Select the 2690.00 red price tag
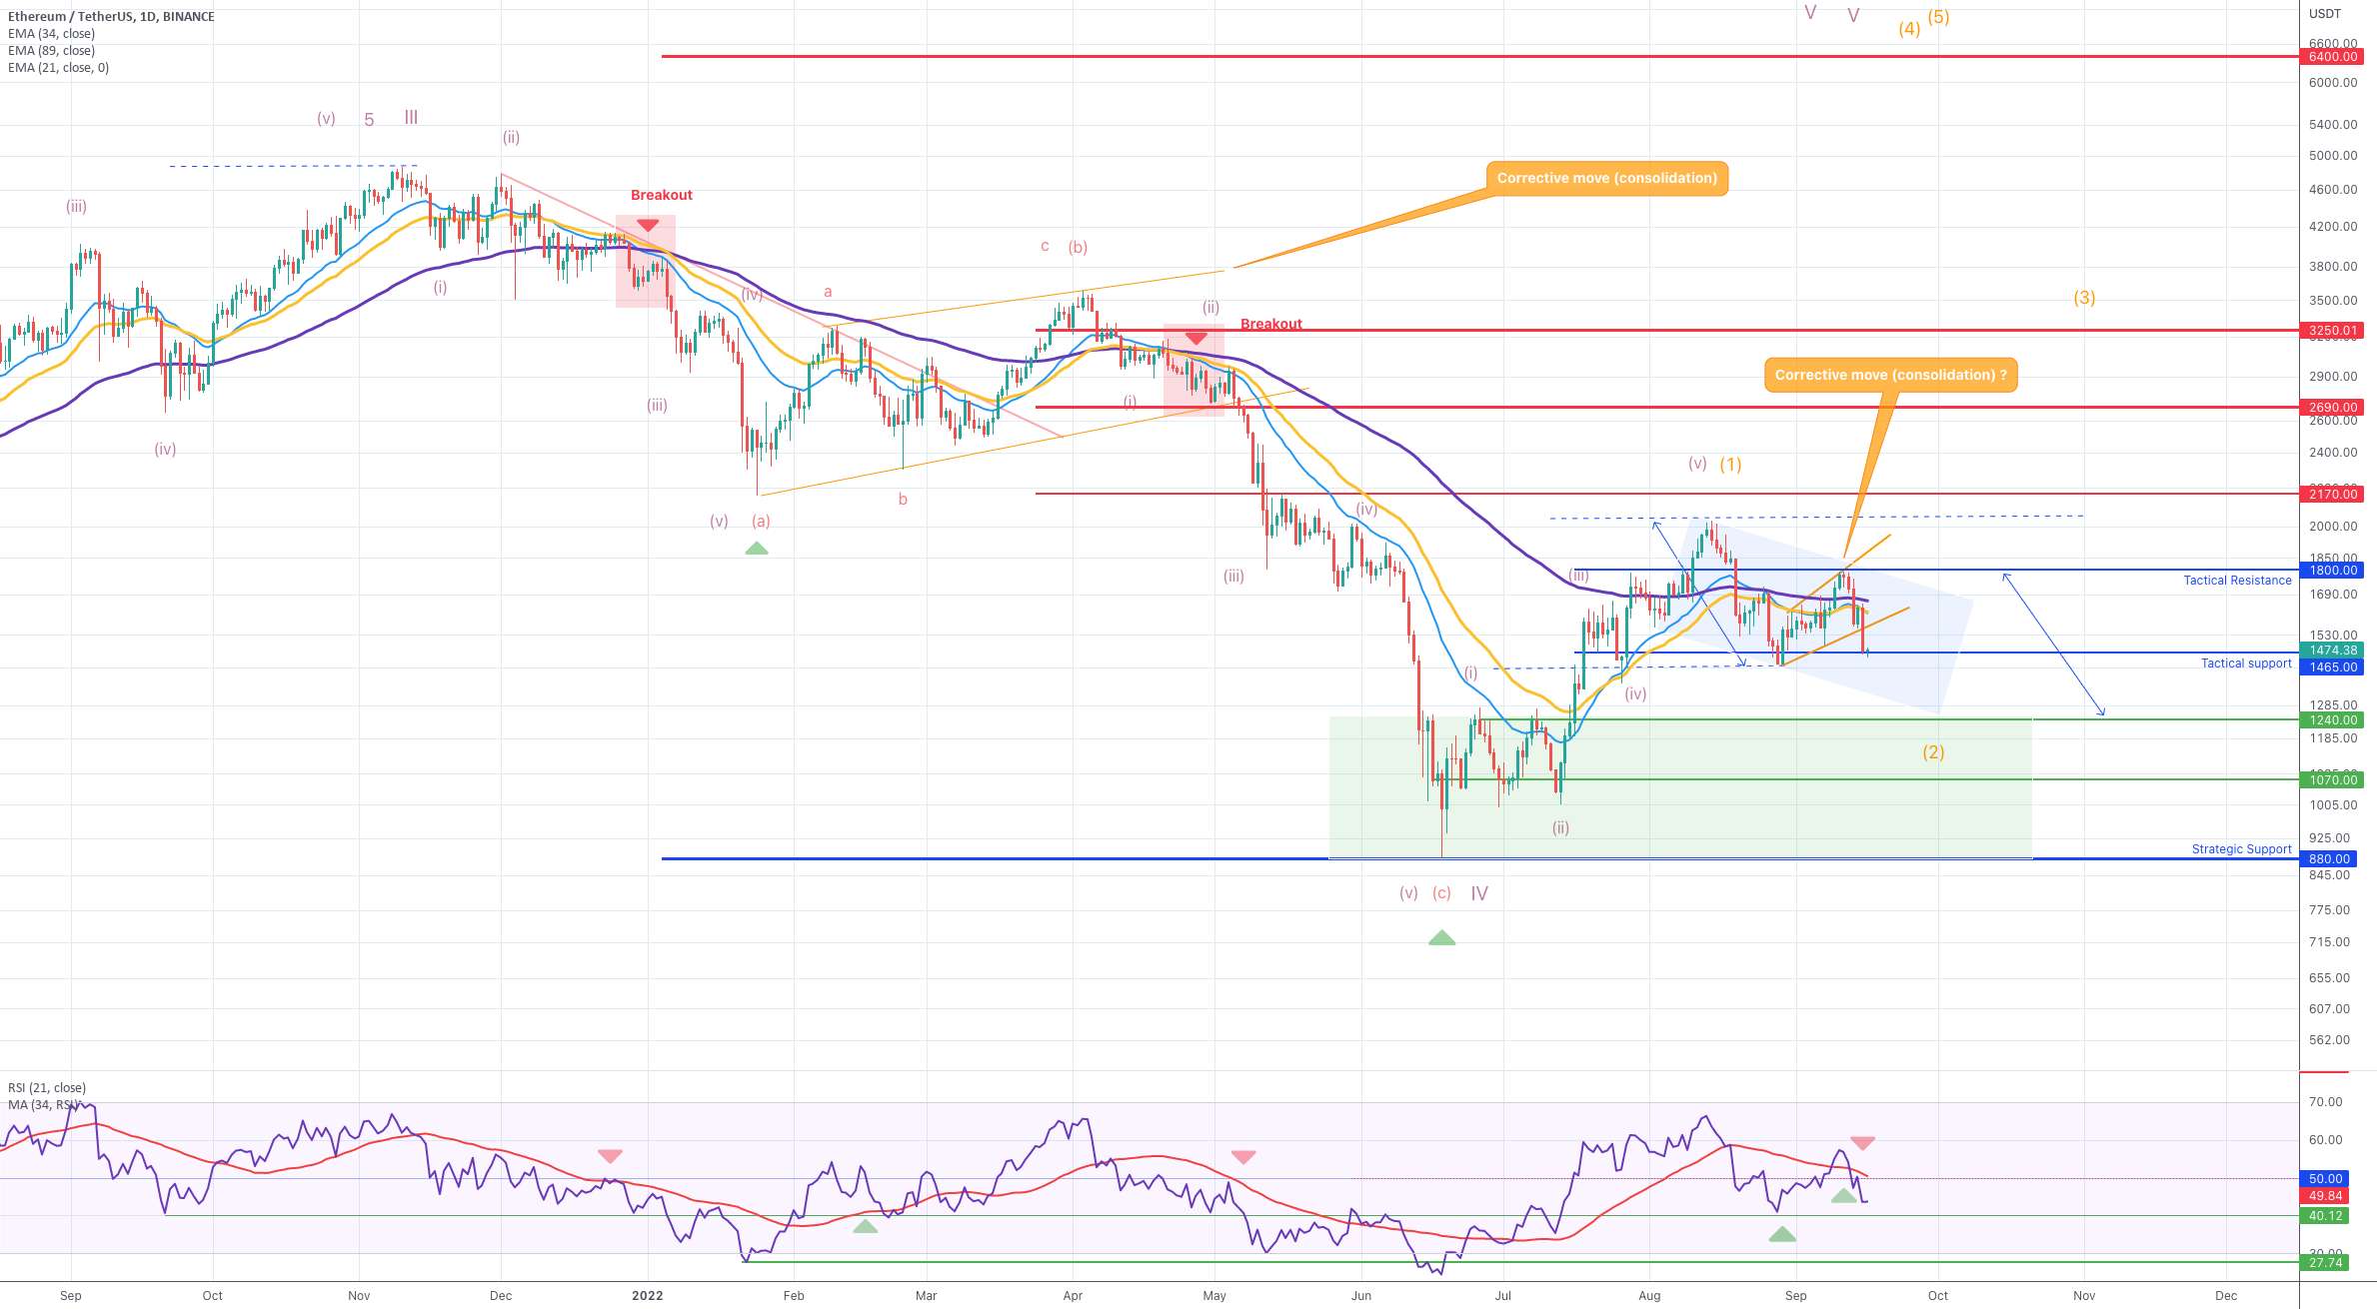2377x1309 pixels. coord(2333,408)
